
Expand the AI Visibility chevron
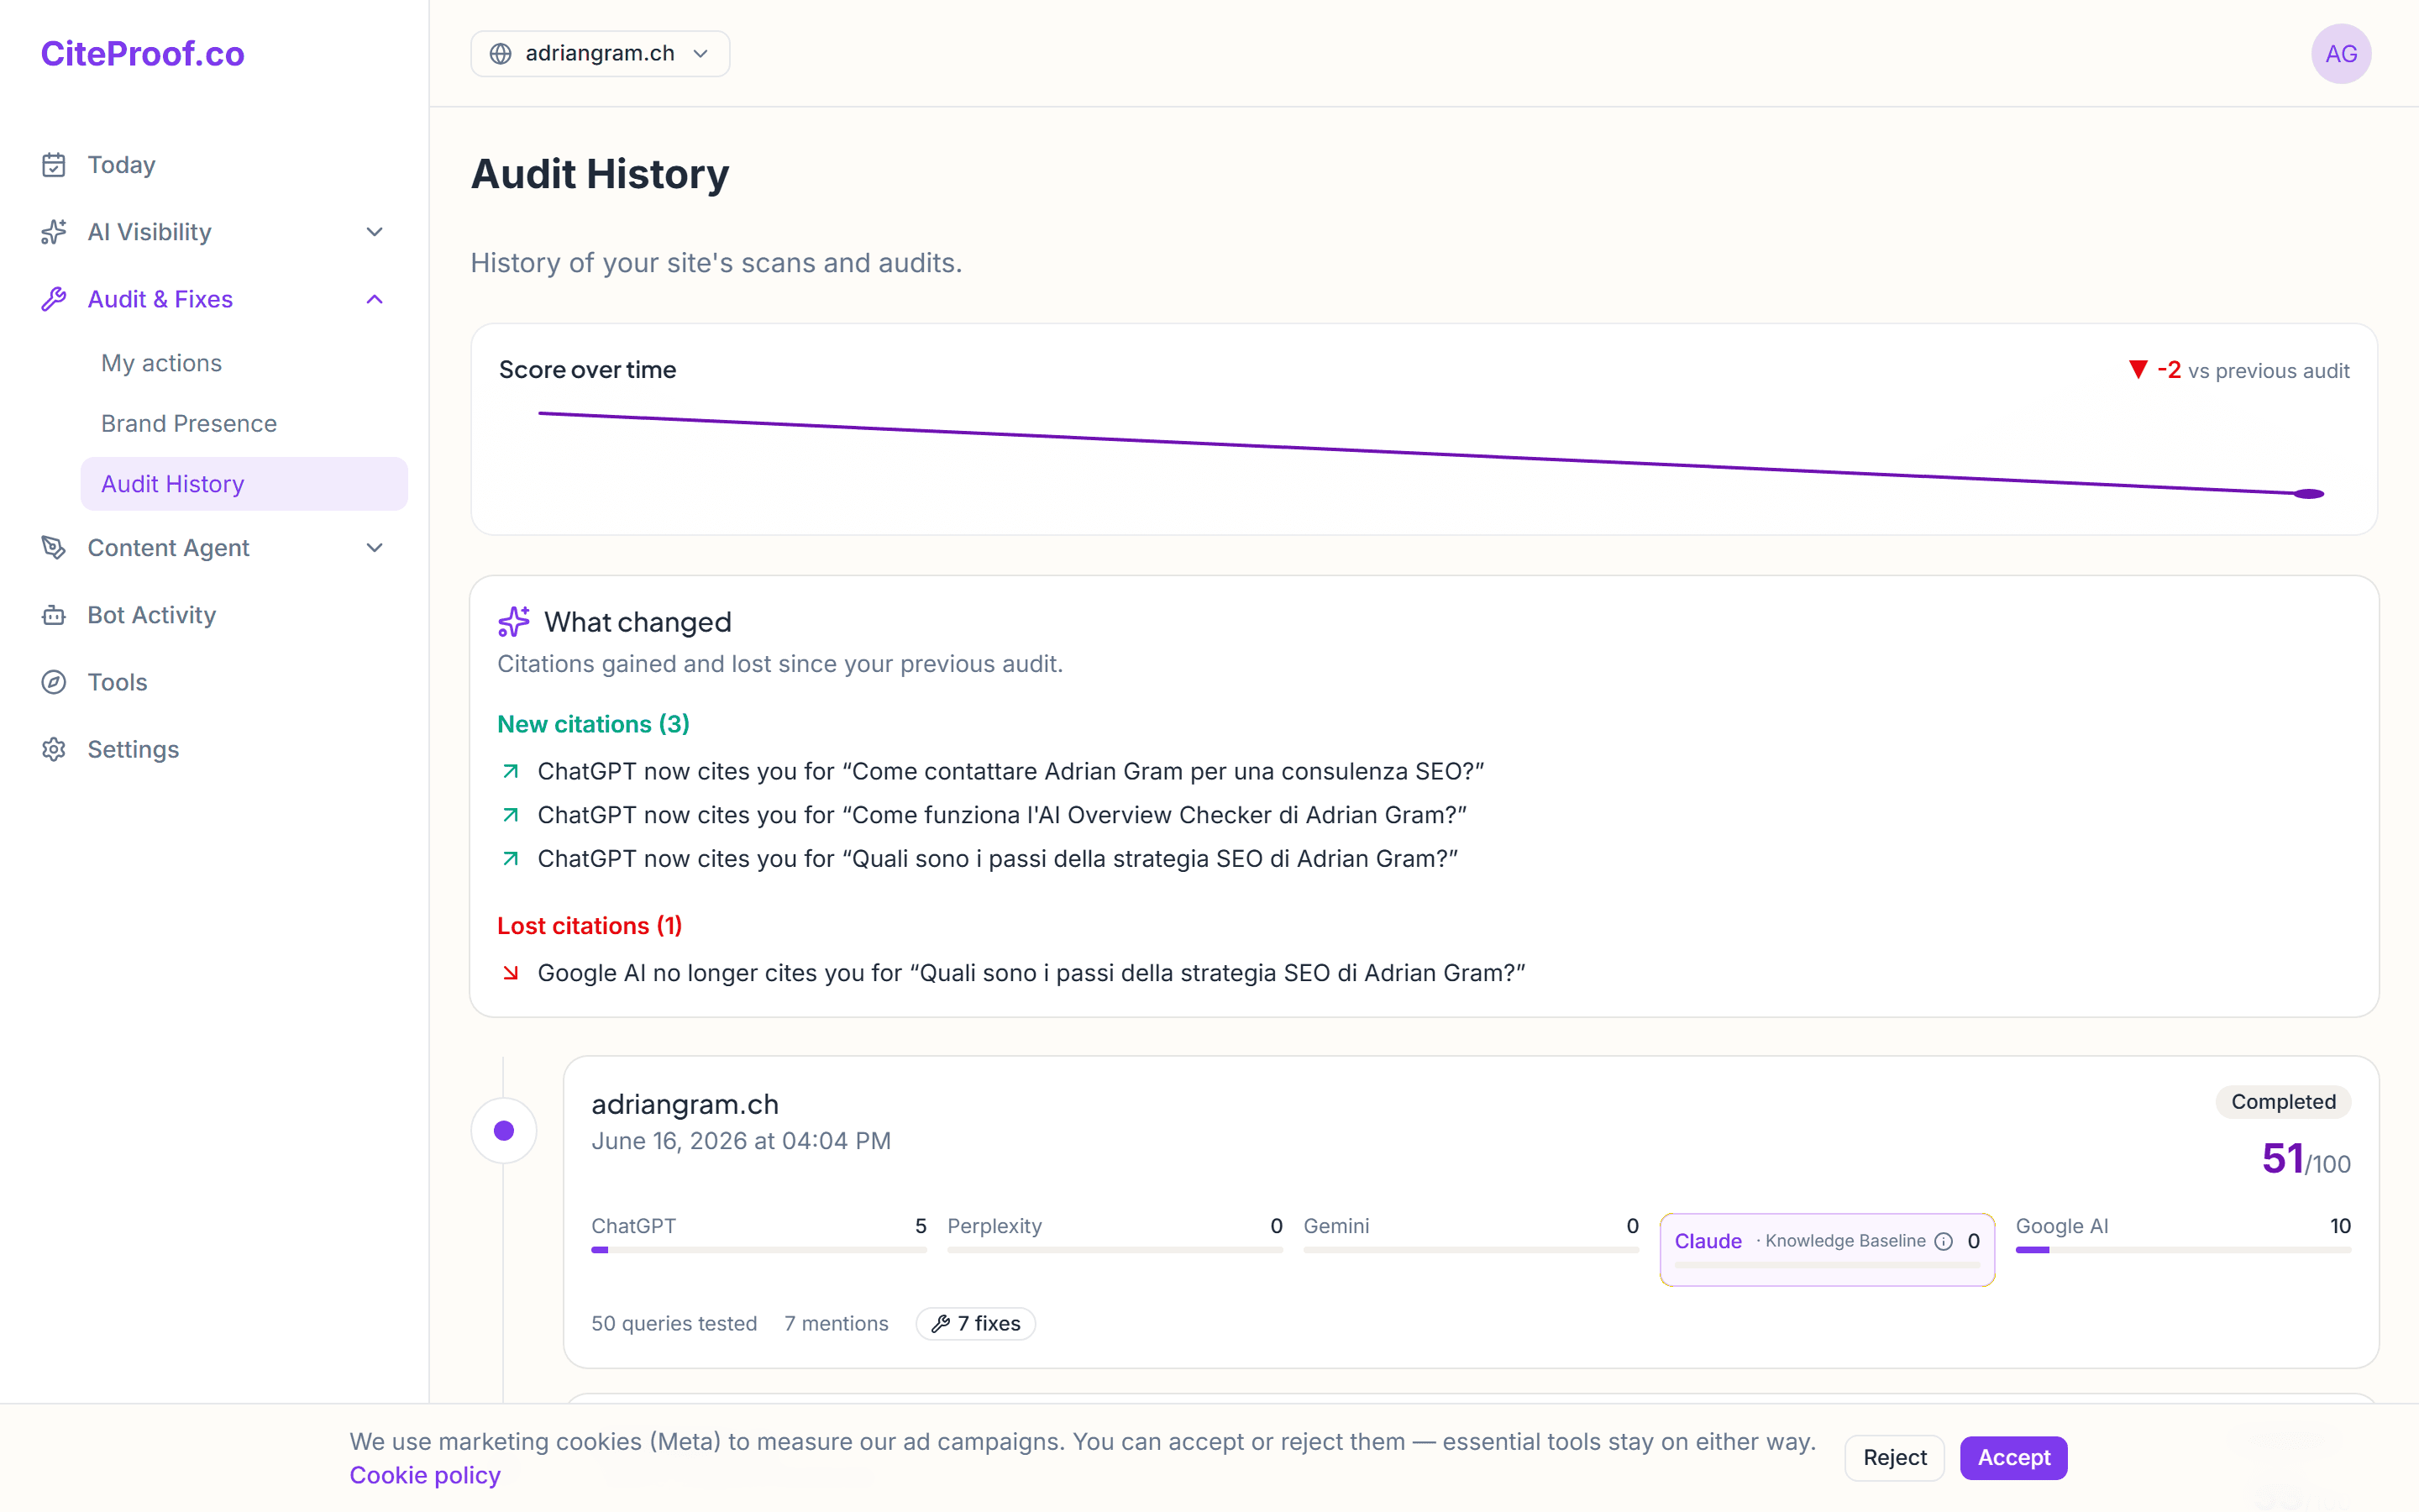(375, 232)
